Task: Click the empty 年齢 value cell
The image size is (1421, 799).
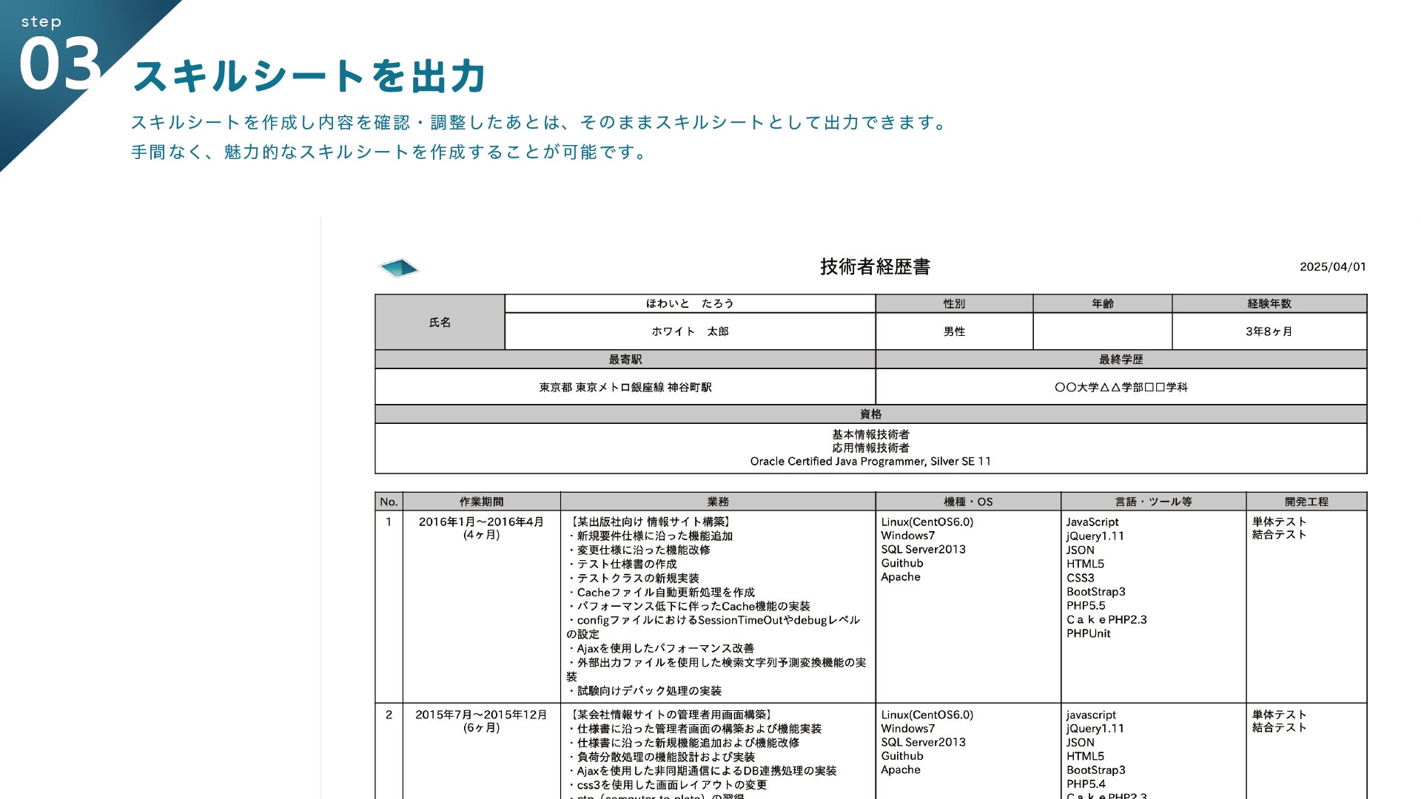Action: pos(1102,331)
